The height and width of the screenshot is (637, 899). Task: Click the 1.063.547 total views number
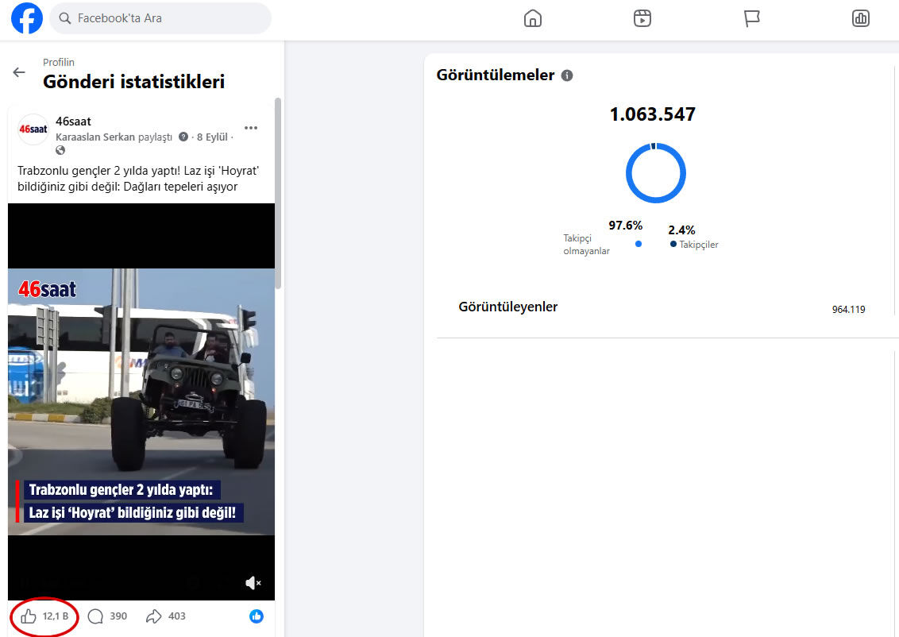pos(653,114)
